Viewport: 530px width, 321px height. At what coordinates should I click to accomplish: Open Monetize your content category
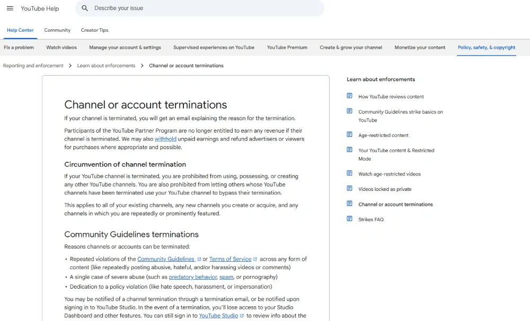click(420, 48)
